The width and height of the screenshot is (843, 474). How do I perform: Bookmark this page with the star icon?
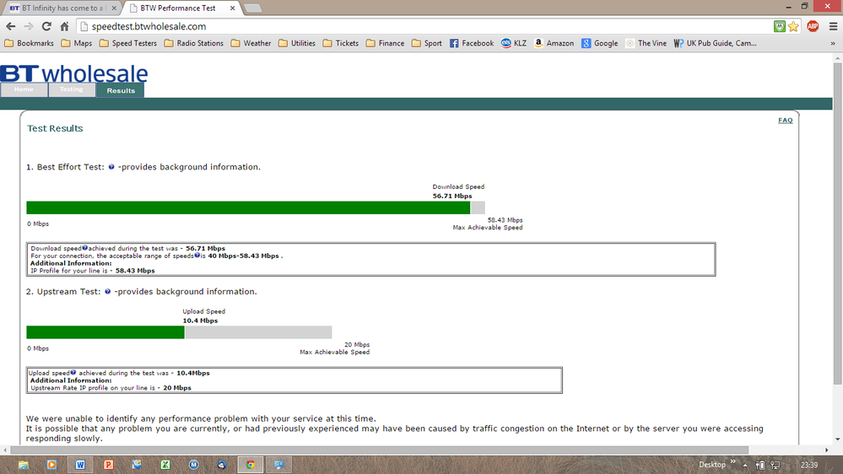[793, 26]
